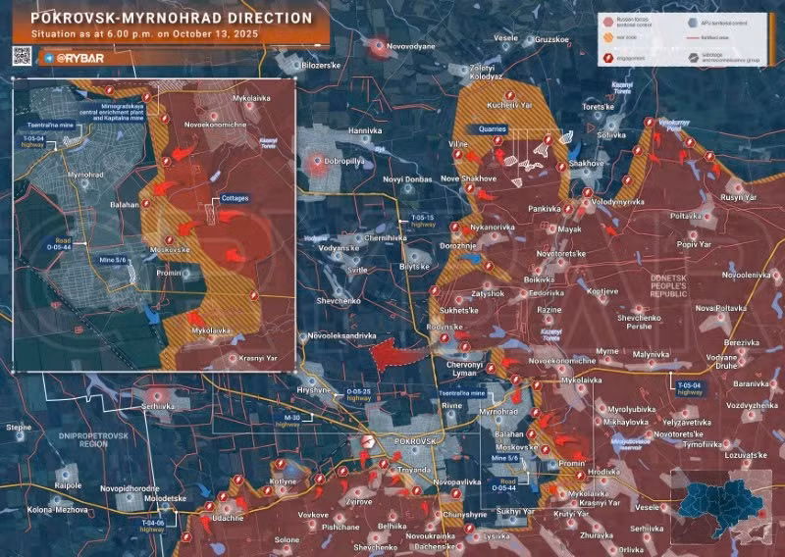Screen dimensions: 785x557
Task: Click the Chervonyi Lyman label
Action: click(x=464, y=369)
